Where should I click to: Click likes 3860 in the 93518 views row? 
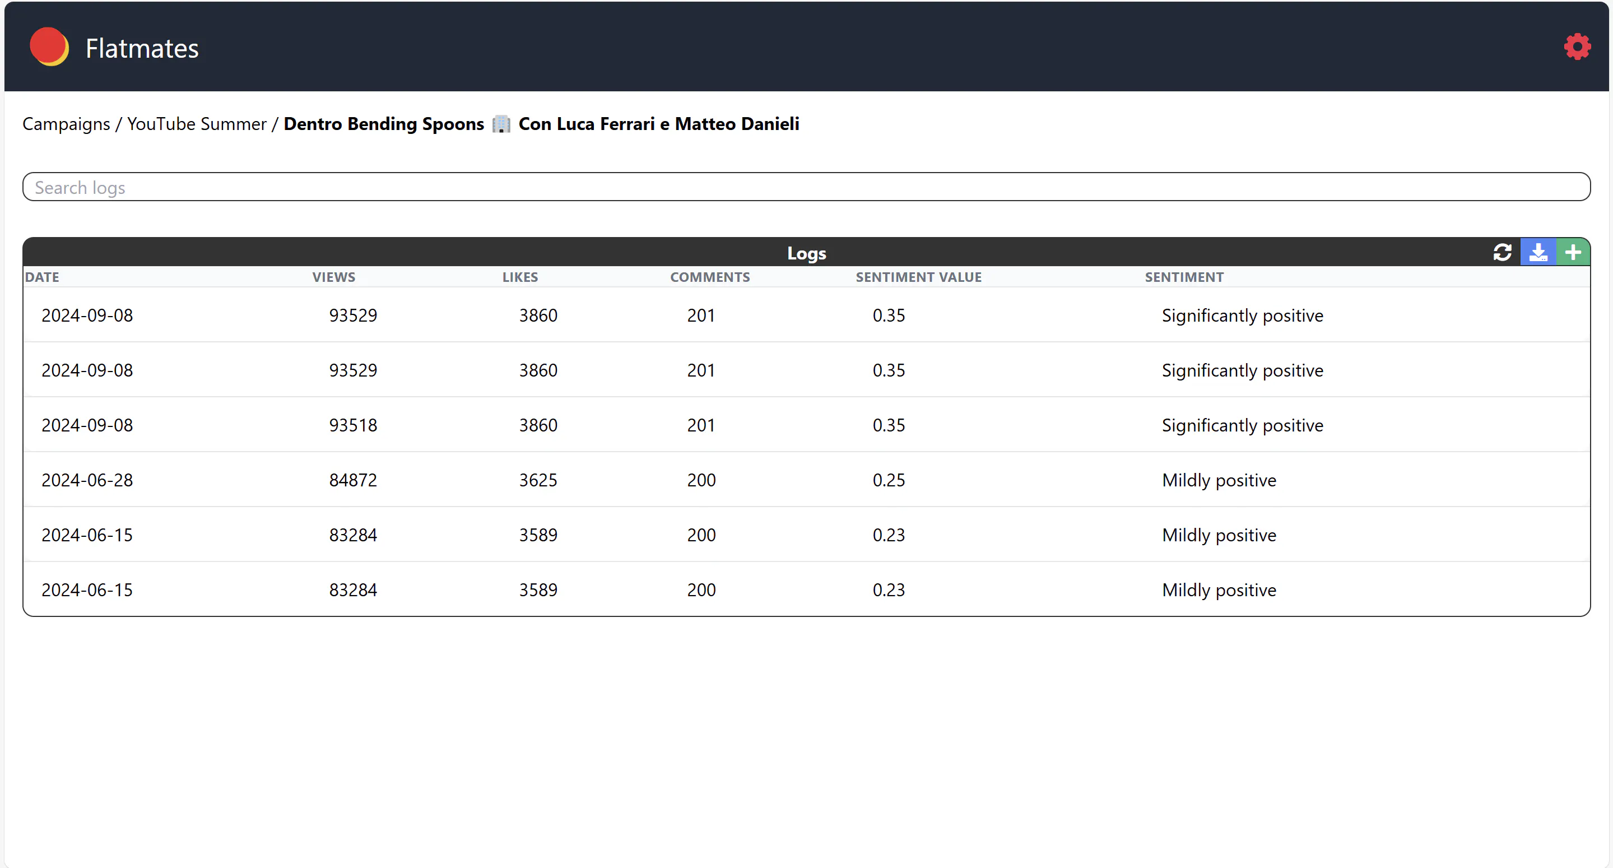[538, 425]
